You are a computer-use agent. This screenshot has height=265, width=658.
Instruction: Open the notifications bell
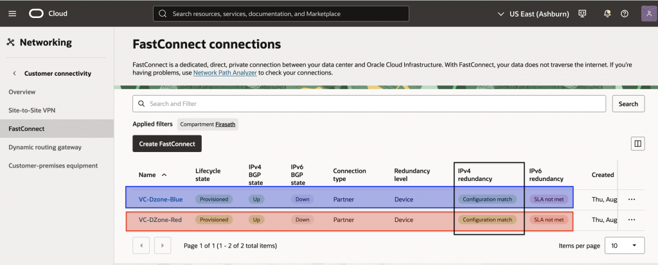coord(607,14)
